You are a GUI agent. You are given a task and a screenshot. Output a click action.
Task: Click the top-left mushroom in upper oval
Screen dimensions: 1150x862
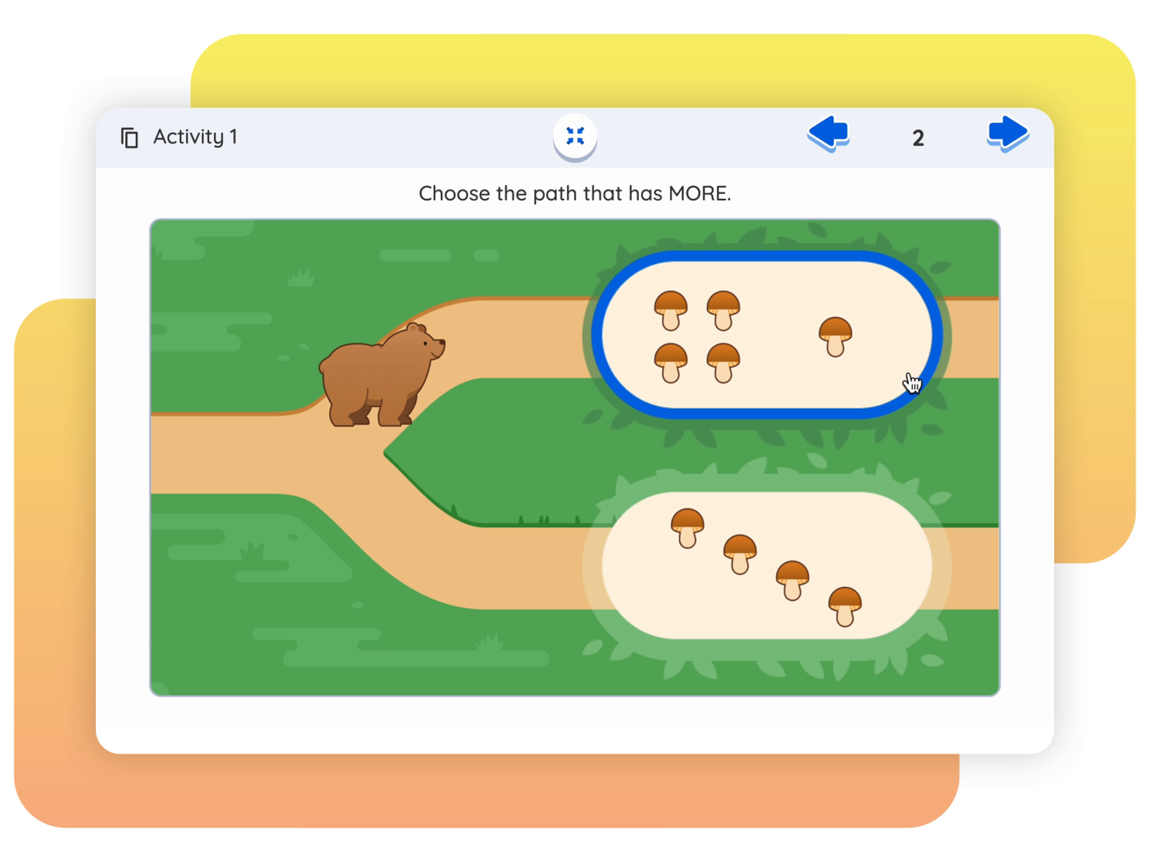[x=670, y=311]
